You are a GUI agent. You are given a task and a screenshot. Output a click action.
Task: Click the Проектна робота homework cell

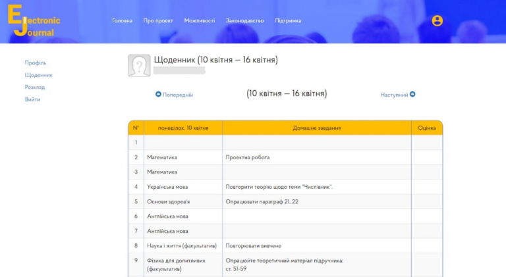tap(248, 157)
